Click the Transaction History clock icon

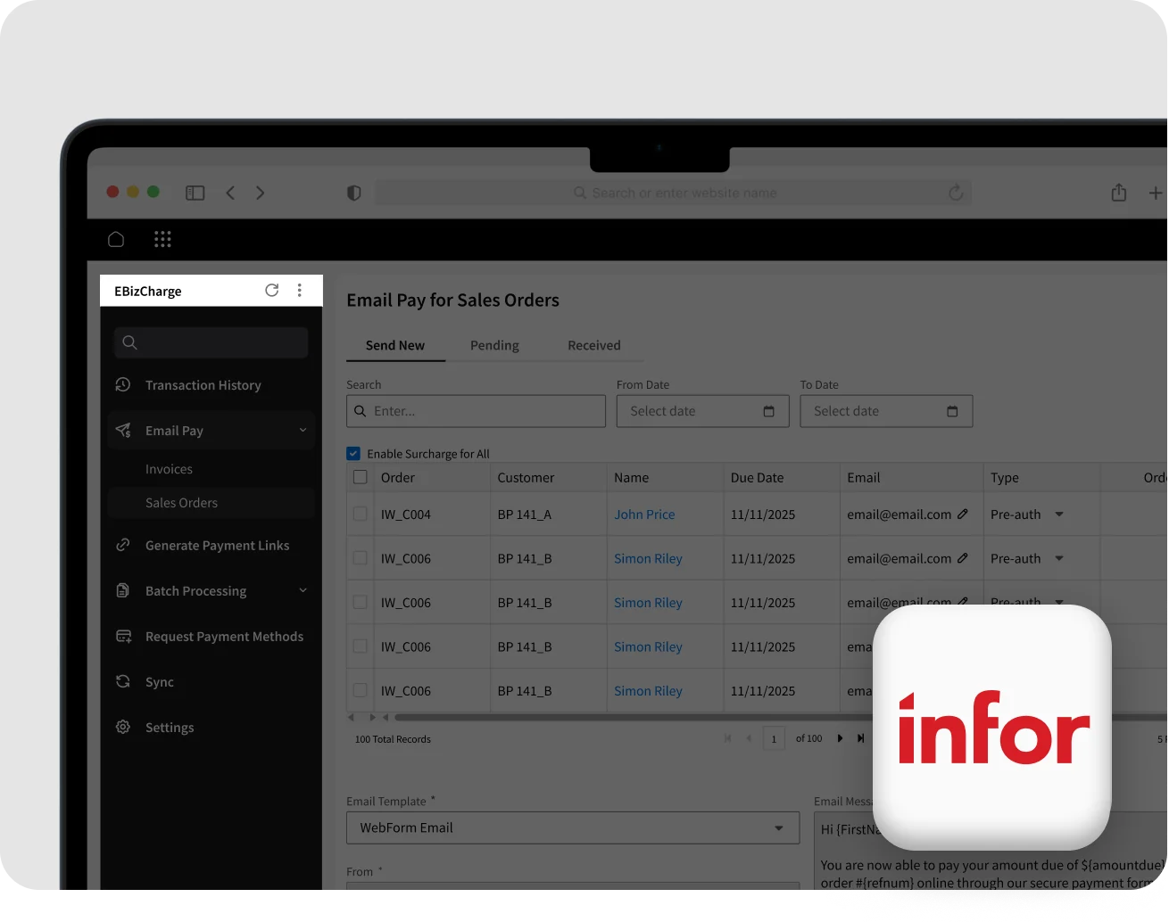123,384
